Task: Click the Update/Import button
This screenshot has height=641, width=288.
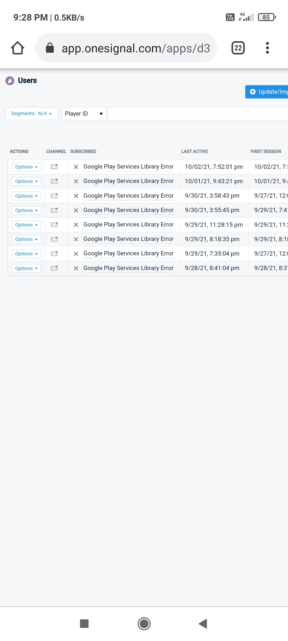Action: coord(267,92)
